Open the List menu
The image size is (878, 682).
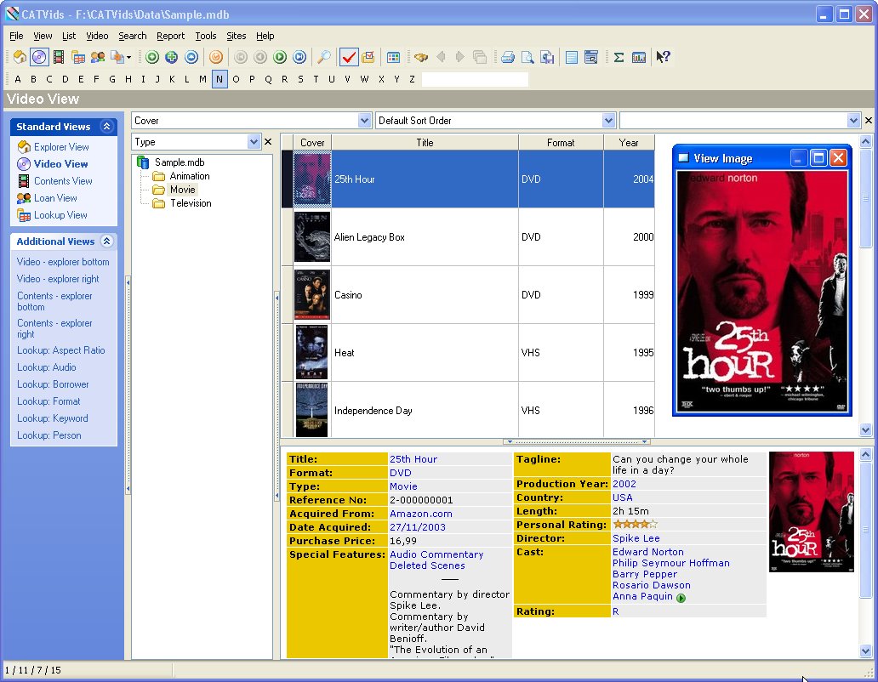pos(69,36)
